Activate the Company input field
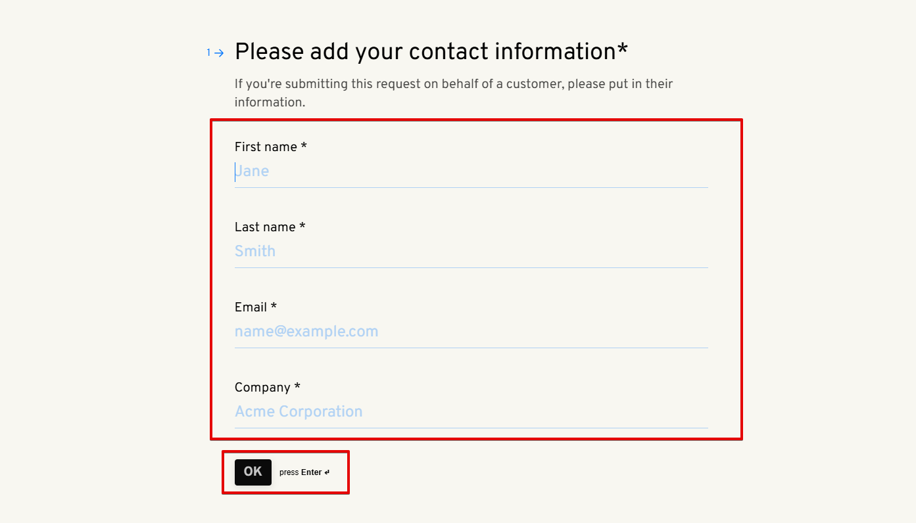 pos(470,412)
